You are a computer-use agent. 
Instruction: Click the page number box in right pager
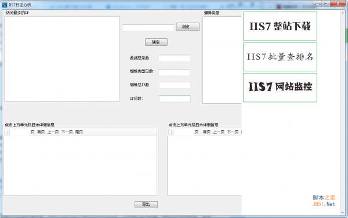point(184,132)
